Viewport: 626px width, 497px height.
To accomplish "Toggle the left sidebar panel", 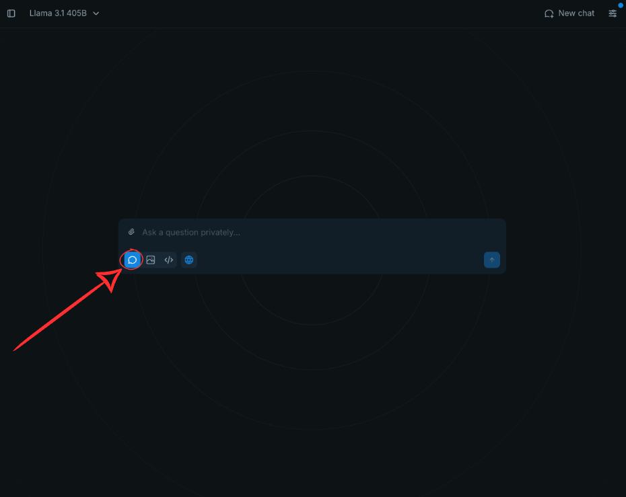I will coord(11,13).
